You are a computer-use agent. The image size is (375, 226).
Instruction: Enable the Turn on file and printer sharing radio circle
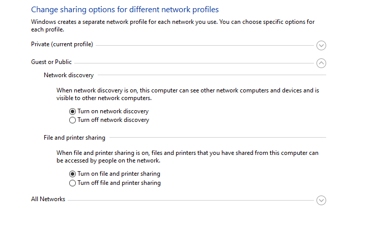[72, 174]
